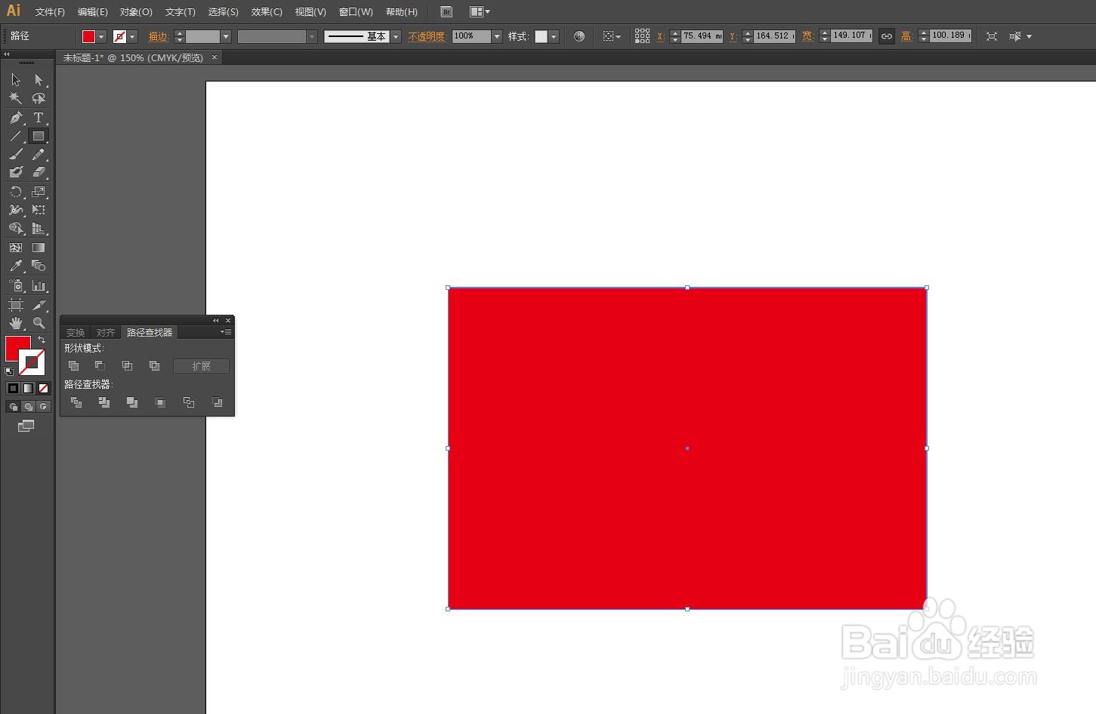The height and width of the screenshot is (714, 1096).
Task: Select the Line Segment tool
Action: point(16,137)
